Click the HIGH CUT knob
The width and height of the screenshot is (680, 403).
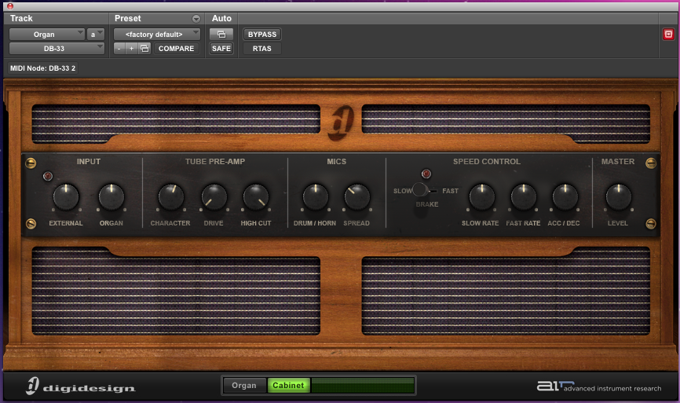coord(256,197)
